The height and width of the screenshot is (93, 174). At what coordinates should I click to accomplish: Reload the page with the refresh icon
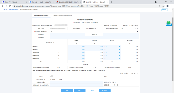pos(10,6)
